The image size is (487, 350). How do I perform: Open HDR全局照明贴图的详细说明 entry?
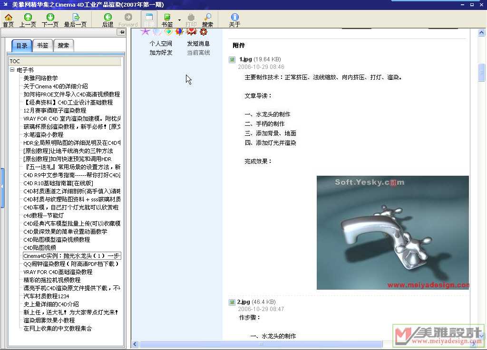(72, 142)
